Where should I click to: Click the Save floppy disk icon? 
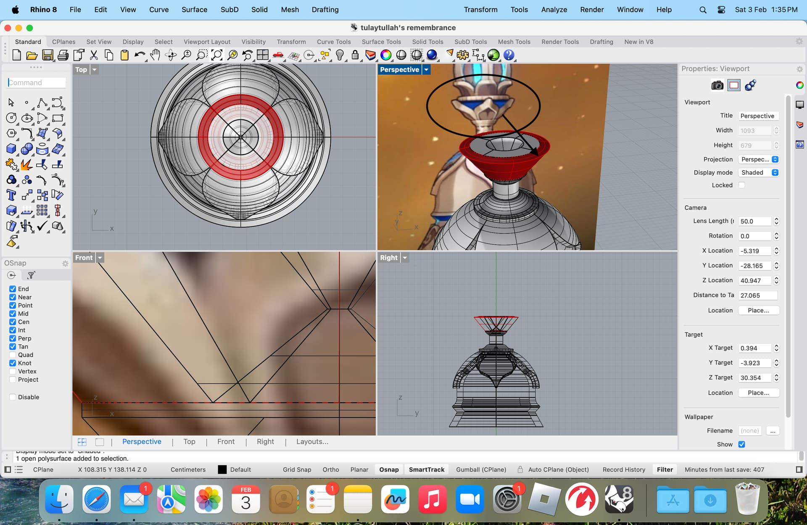[x=47, y=55]
